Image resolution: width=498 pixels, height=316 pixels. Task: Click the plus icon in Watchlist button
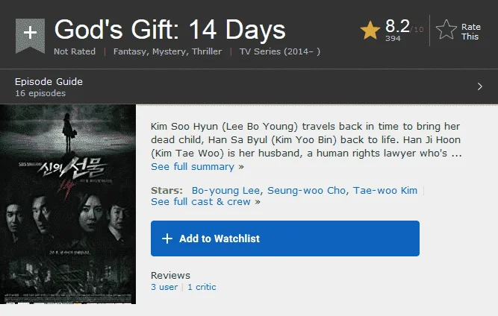167,238
